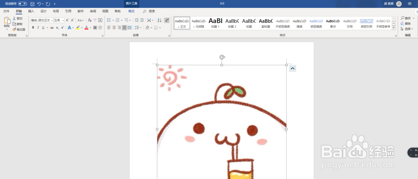Toggle Character Shading icon
This screenshot has width=418, height=179.
[95, 27]
